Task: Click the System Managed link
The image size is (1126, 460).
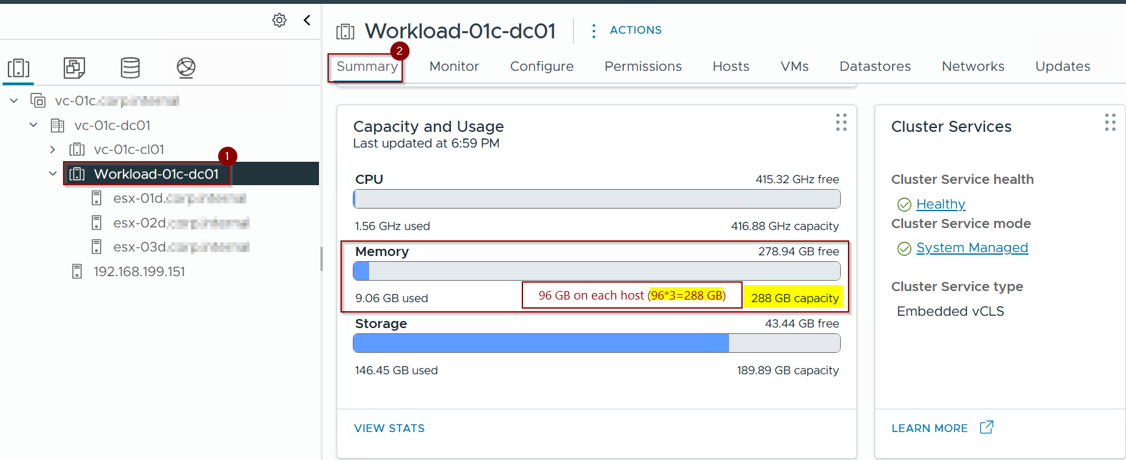Action: (x=971, y=248)
